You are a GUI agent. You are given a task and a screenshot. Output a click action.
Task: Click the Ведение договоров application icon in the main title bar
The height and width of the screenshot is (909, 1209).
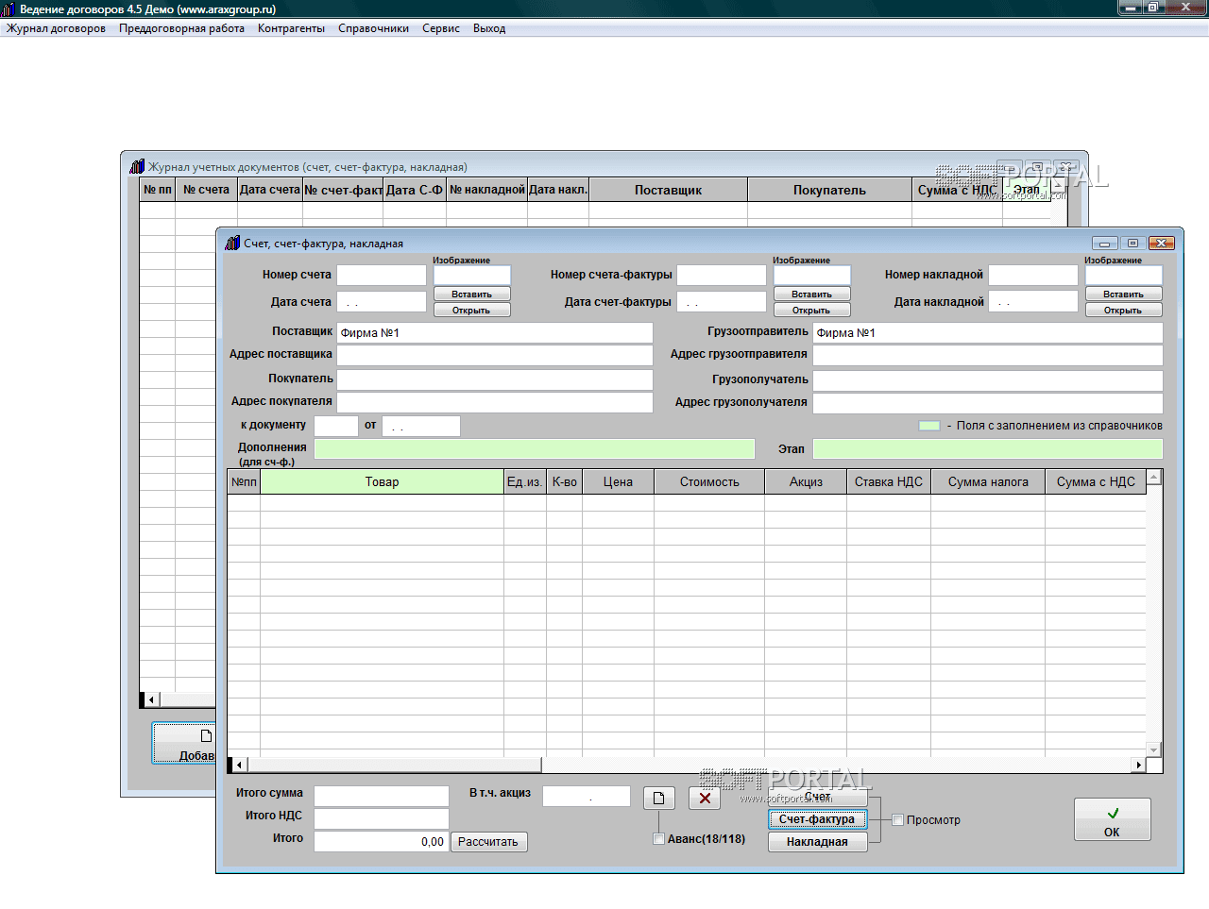point(9,8)
